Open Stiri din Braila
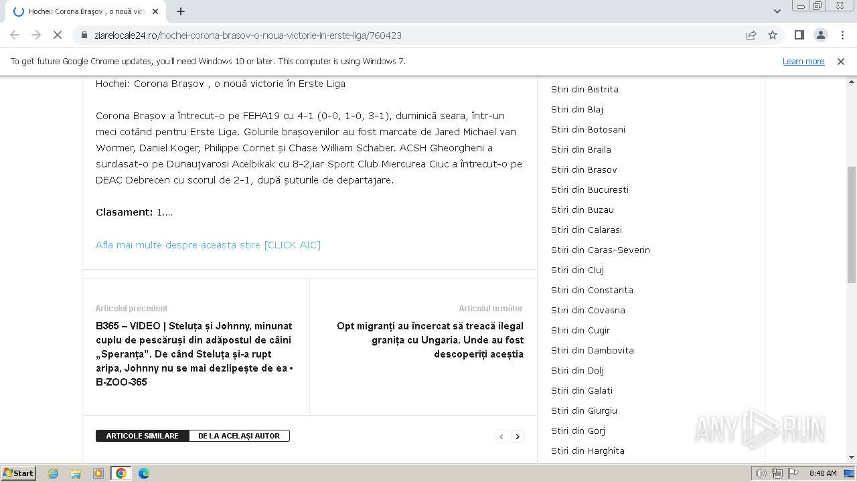Image resolution: width=857 pixels, height=482 pixels. [581, 149]
